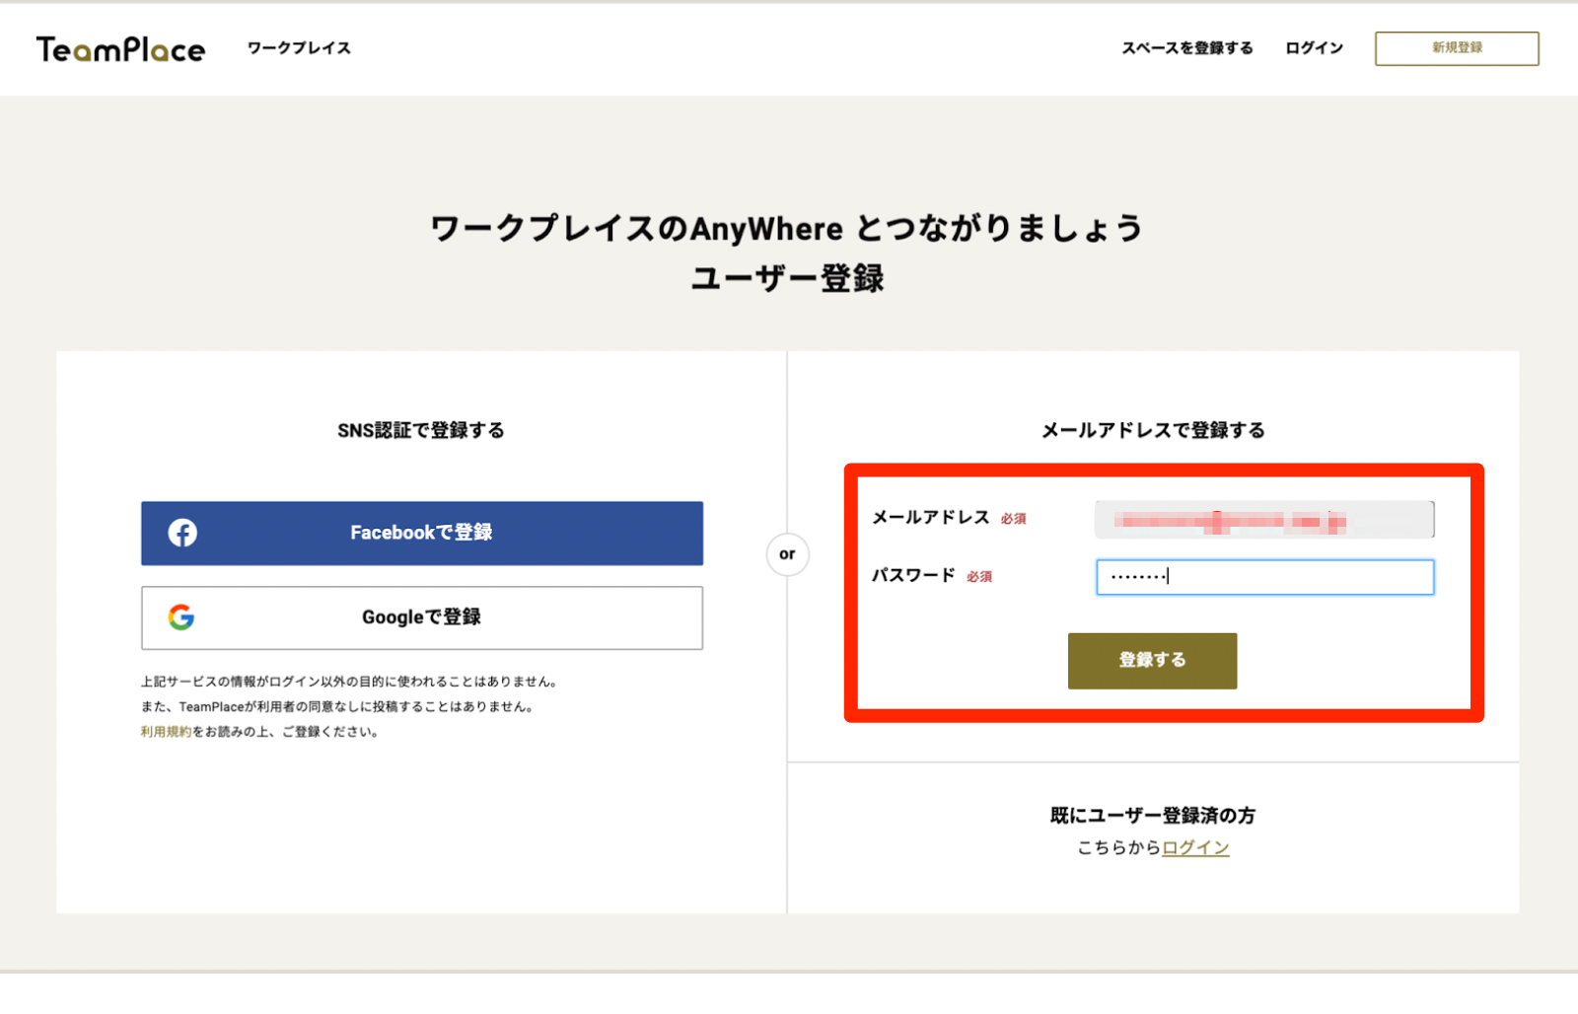Click the メールアドレスで登録する section heading
Viewport: 1578px width, 1014px height.
pos(1152,430)
